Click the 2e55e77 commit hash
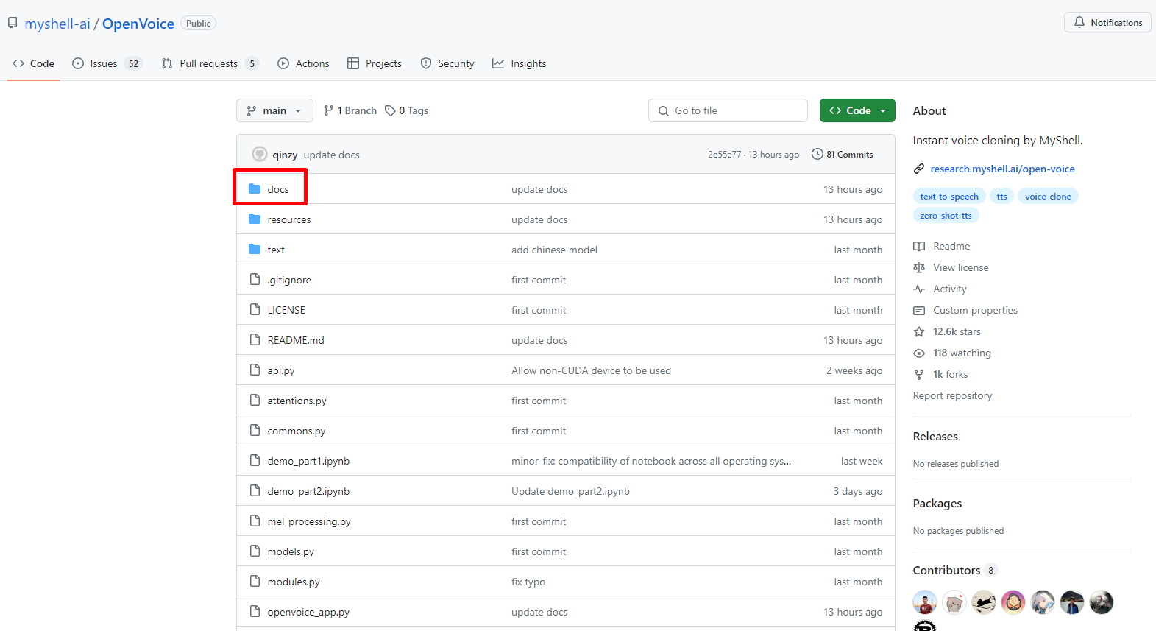The width and height of the screenshot is (1156, 631). click(724, 155)
